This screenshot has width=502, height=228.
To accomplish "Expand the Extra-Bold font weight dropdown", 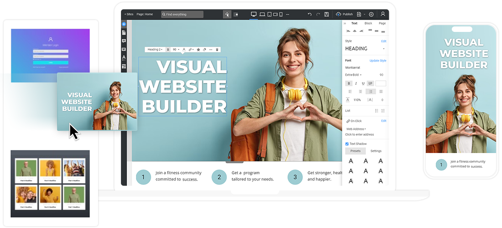I will pyautogui.click(x=354, y=75).
